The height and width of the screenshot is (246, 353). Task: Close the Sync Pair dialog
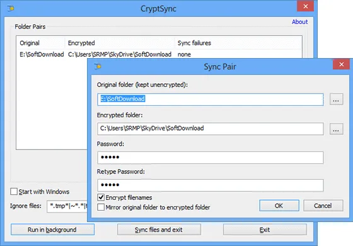point(341,64)
